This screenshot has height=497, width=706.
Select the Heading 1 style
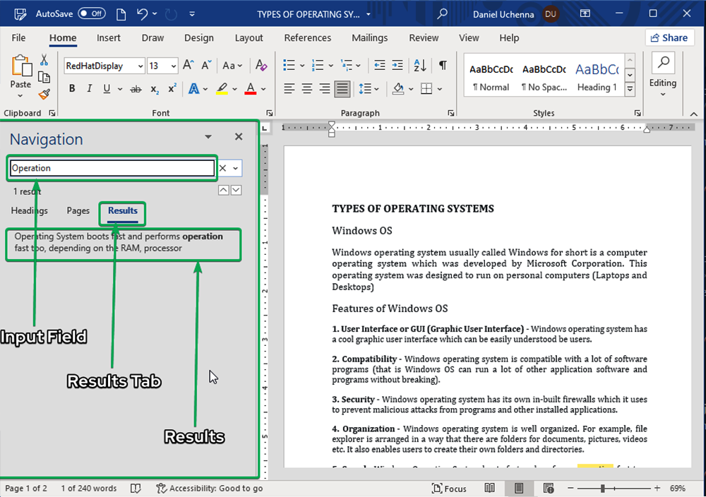pos(597,77)
